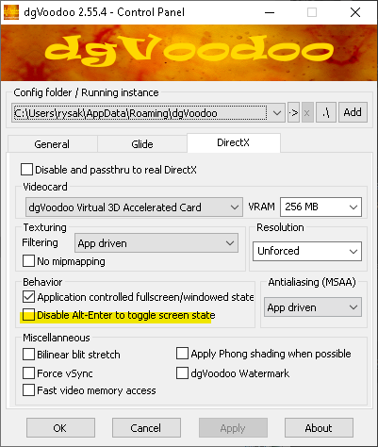Click the Add config folder button
Screen dimensions: 378x447
tap(353, 112)
